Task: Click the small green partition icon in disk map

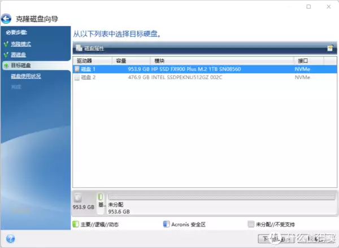Action: tap(101, 197)
